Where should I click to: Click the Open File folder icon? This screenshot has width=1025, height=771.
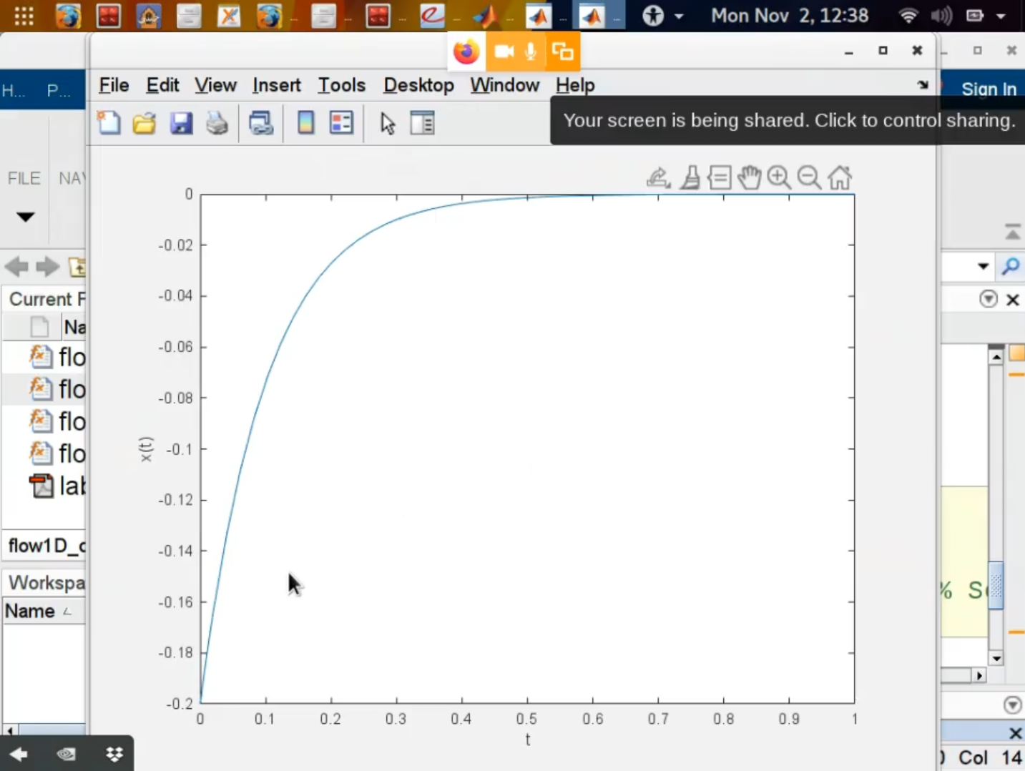[144, 123]
